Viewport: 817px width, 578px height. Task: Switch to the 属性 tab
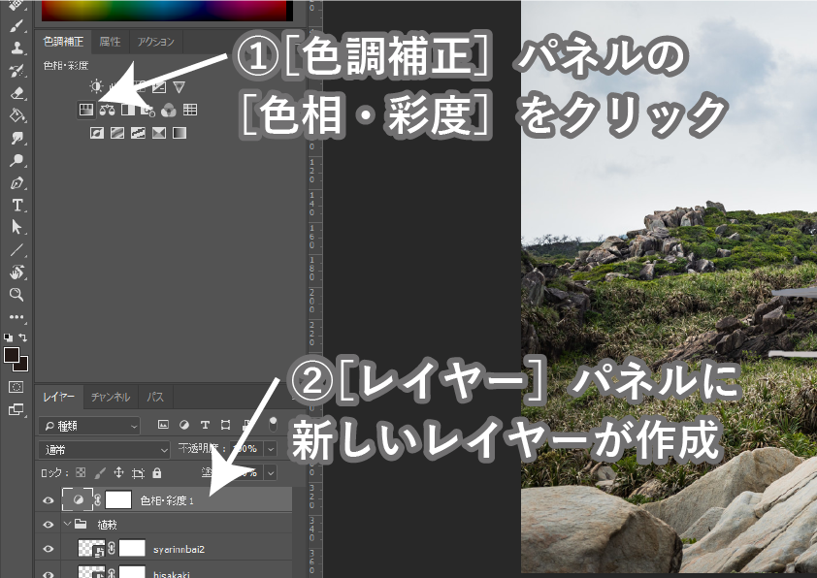point(110,42)
